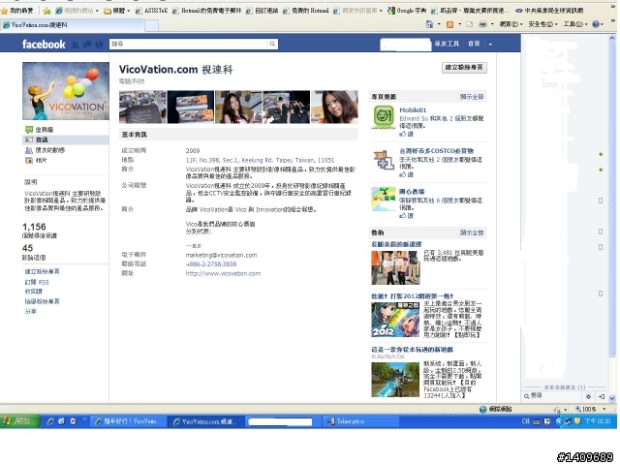Image resolution: width=620 pixels, height=465 pixels.
Task: Click marketing@vicovation.com email link
Action: pyautogui.click(x=221, y=255)
